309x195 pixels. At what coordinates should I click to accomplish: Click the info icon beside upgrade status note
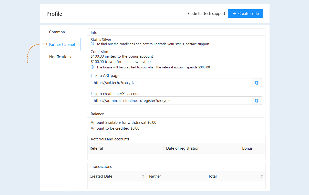click(x=92, y=44)
